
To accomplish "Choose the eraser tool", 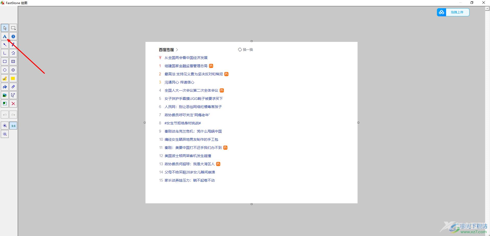I will pos(13,87).
